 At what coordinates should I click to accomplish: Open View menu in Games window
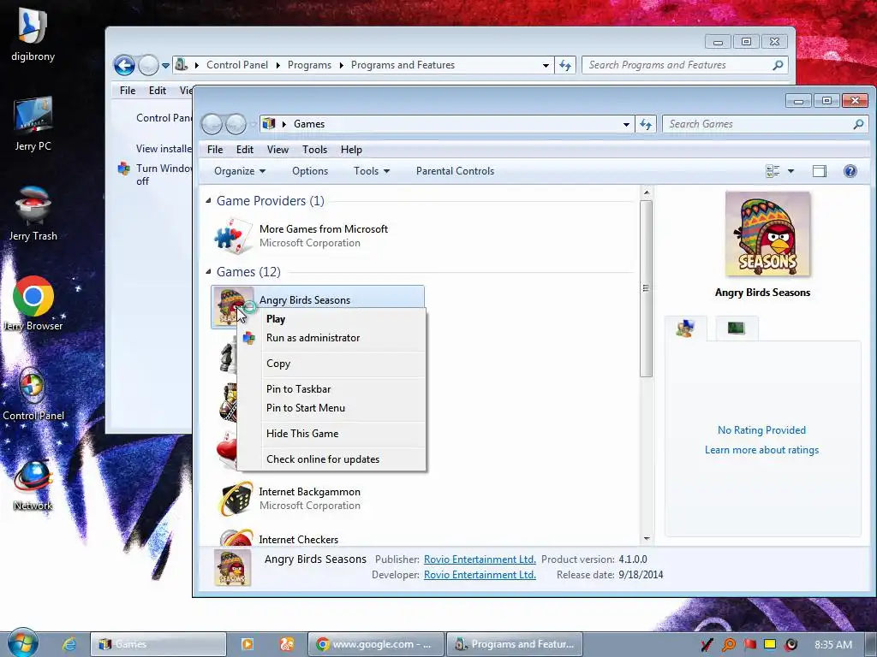277,150
